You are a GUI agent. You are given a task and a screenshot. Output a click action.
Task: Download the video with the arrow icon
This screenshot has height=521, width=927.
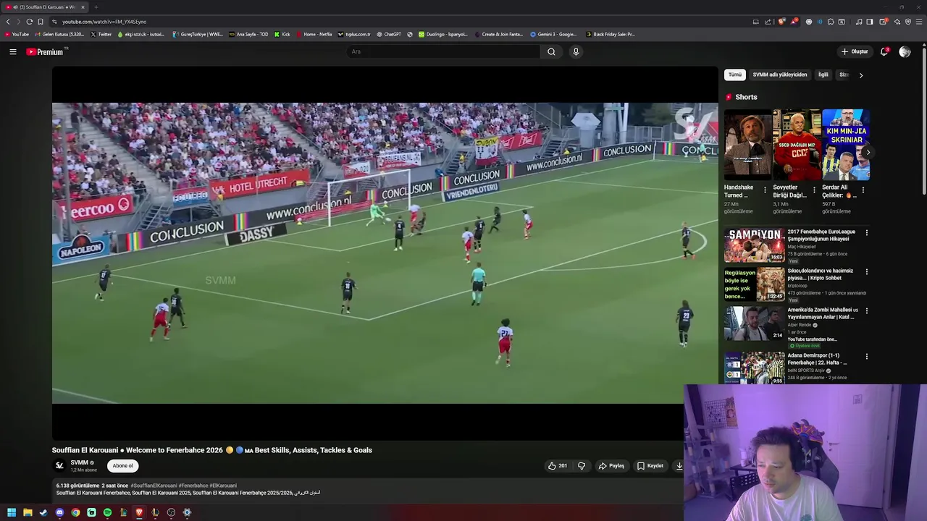679,466
